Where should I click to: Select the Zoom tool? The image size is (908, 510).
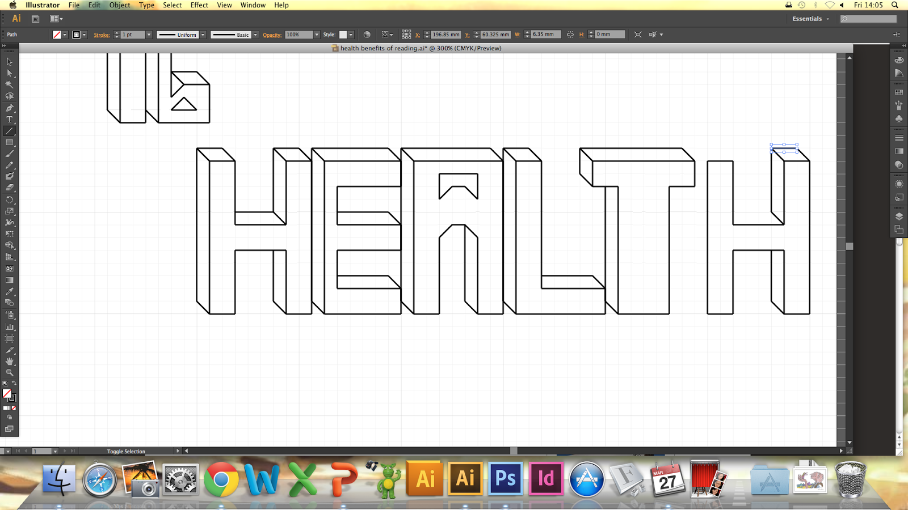pyautogui.click(x=9, y=372)
